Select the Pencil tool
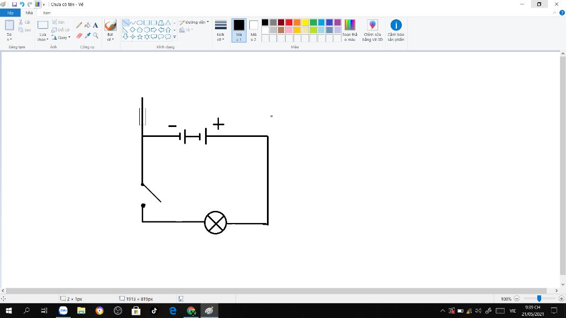The image size is (566, 318). [x=79, y=25]
